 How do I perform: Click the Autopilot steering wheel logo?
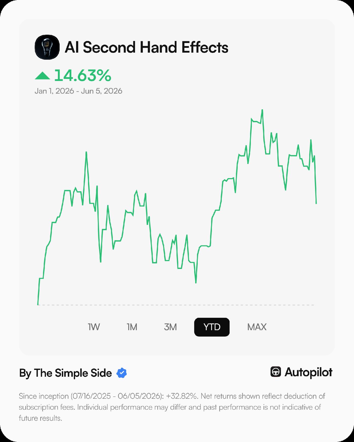pyautogui.click(x=276, y=372)
